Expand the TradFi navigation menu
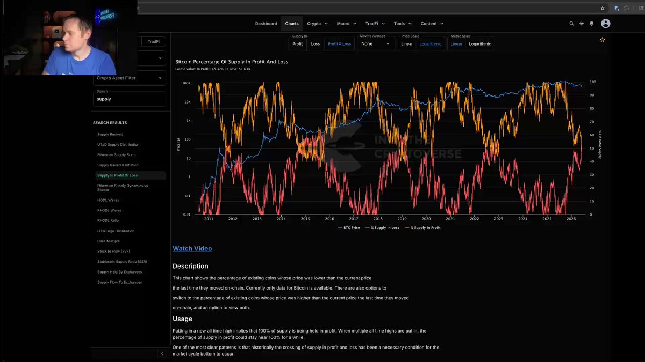The height and width of the screenshot is (362, 645). 375,24
